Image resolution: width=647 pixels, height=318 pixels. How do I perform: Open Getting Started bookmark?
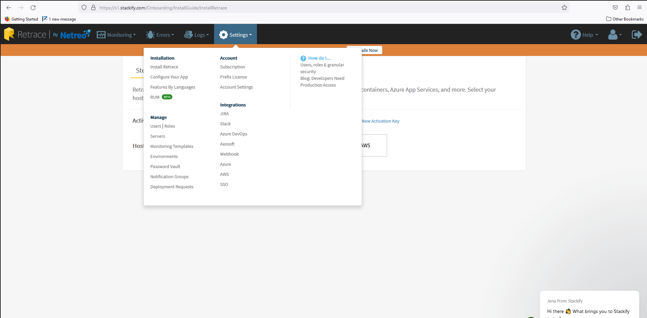[22, 19]
